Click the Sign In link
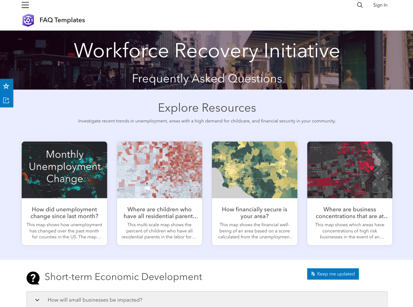Screen dimensions: 413x307 380,5
